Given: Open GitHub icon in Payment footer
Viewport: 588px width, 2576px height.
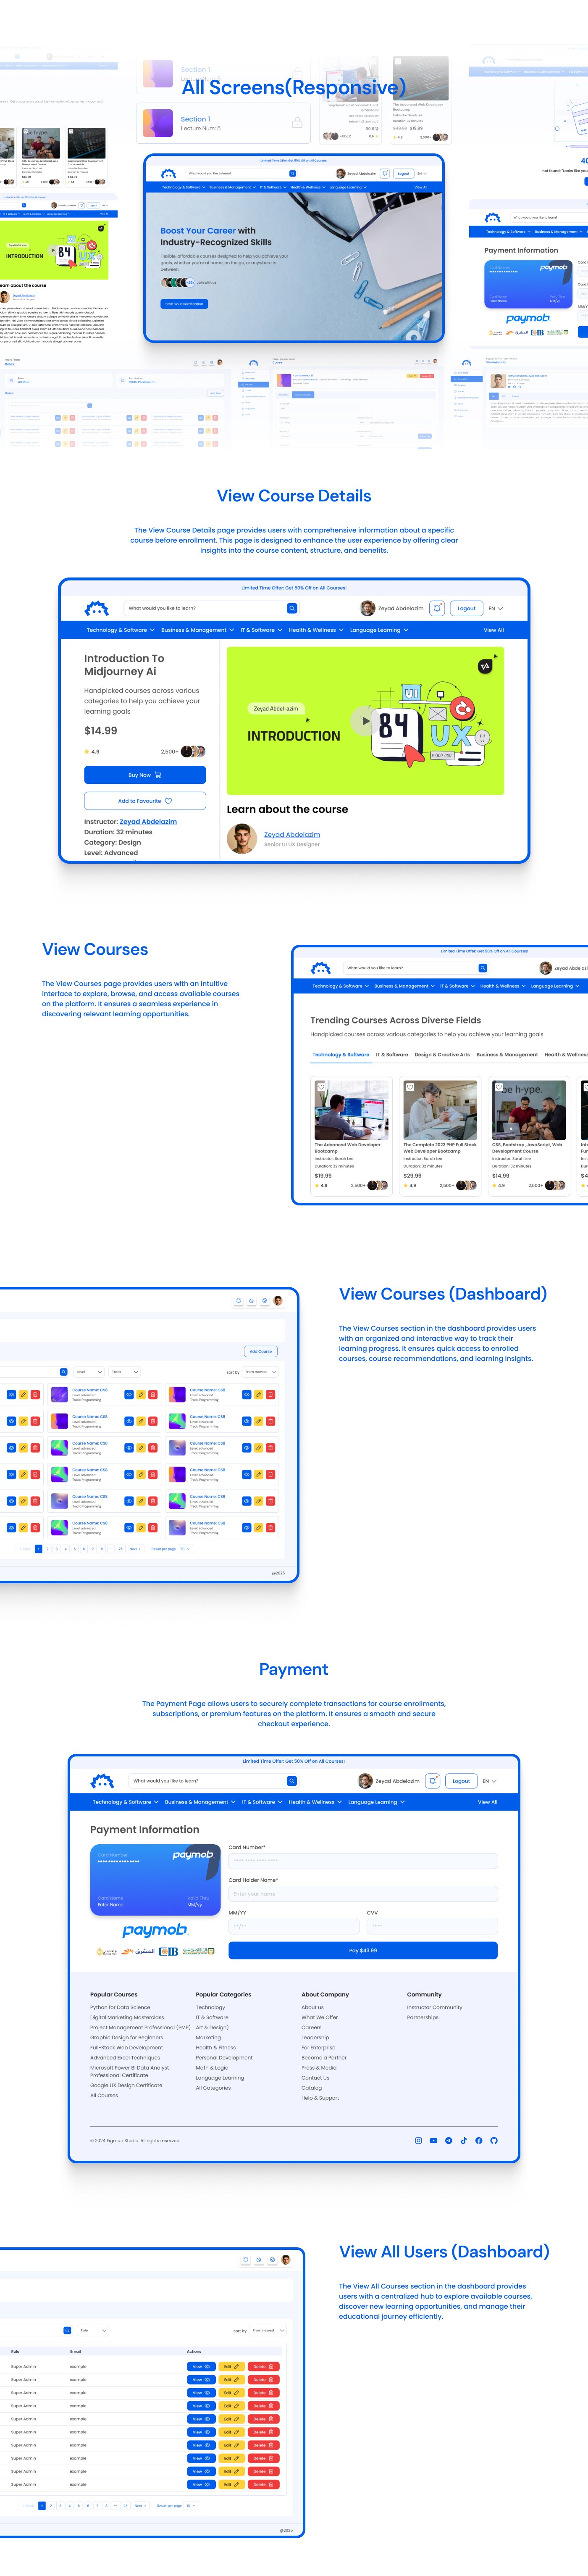Looking at the screenshot, I should 494,2141.
